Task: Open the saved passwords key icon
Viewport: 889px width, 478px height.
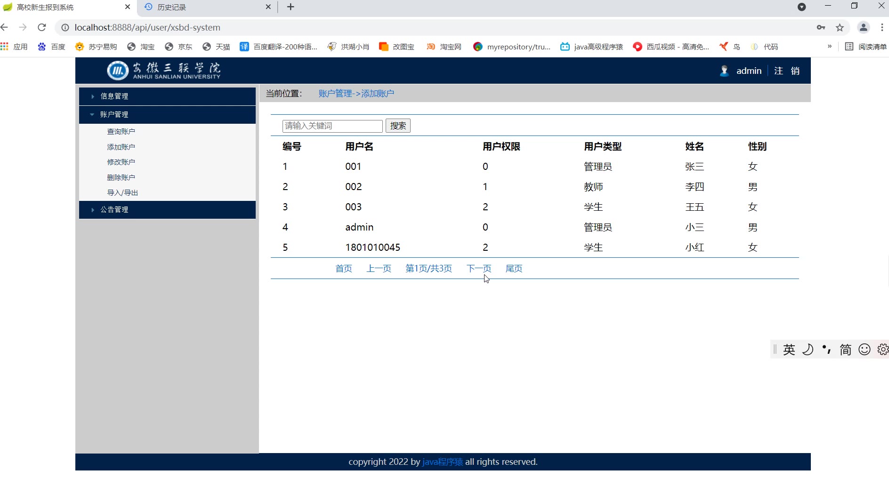Action: coord(821,27)
